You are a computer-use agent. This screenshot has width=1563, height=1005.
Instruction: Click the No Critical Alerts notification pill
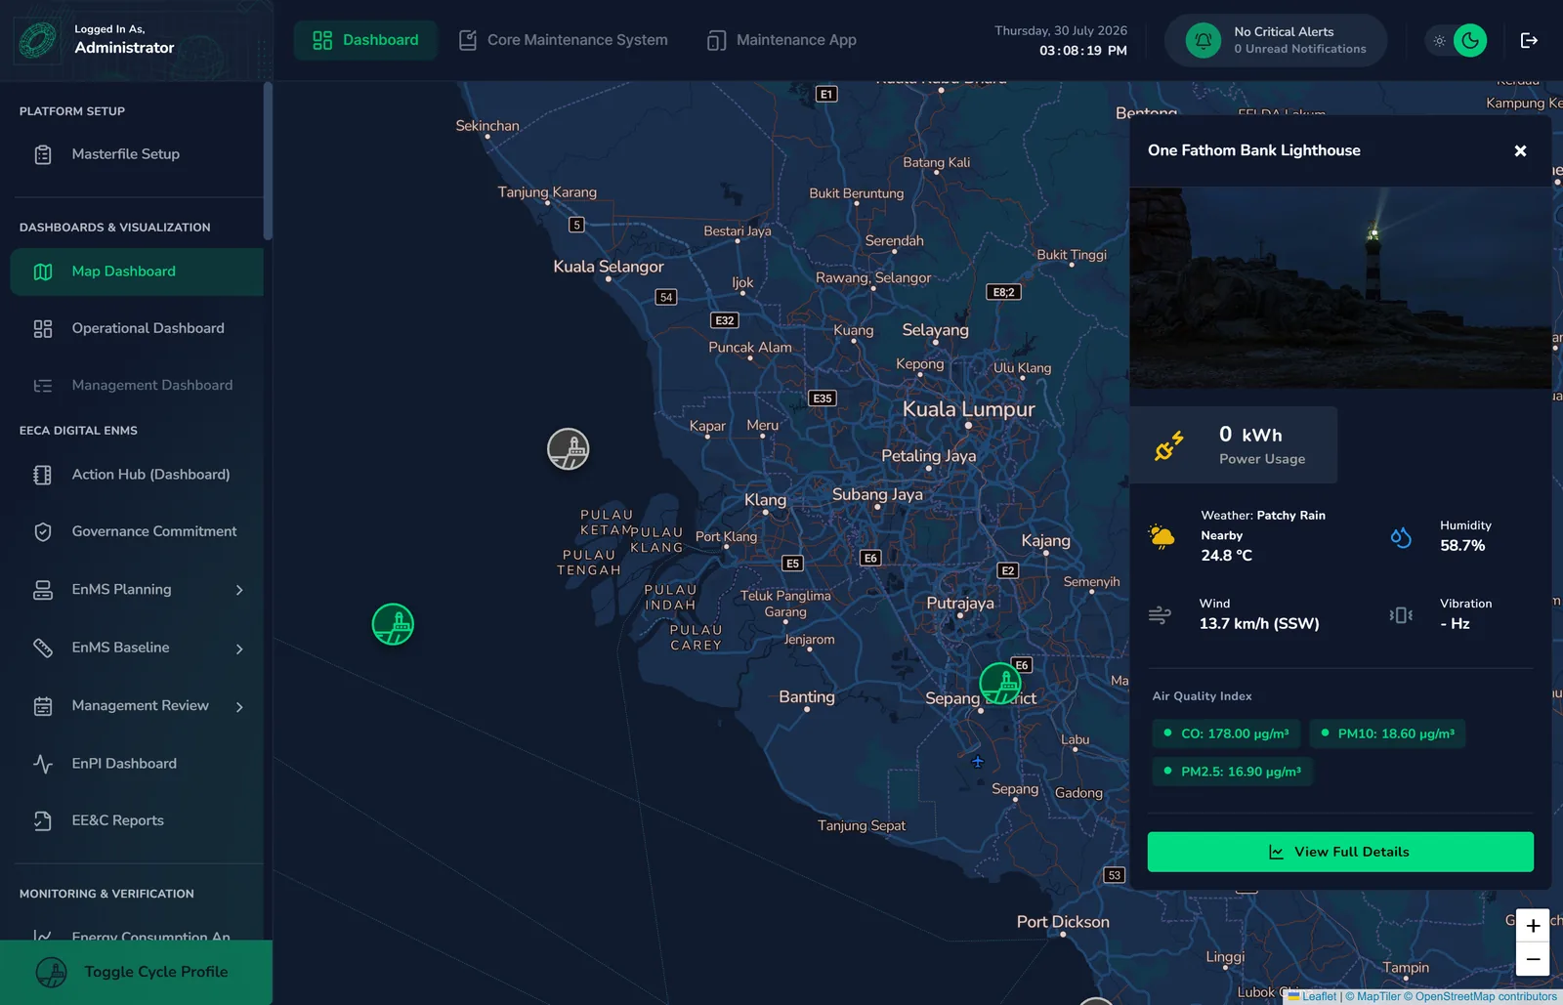pos(1276,40)
